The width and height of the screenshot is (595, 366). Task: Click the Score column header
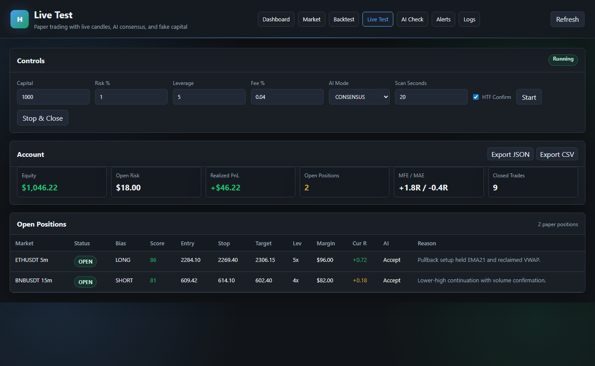pos(157,243)
